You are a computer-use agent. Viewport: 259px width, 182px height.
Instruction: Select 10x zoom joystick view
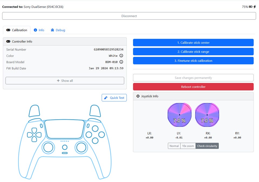coord(188,146)
